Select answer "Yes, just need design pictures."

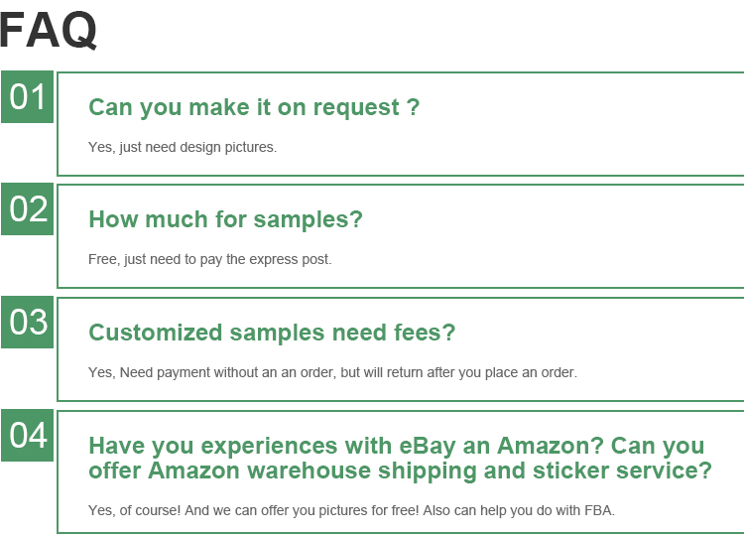[183, 147]
